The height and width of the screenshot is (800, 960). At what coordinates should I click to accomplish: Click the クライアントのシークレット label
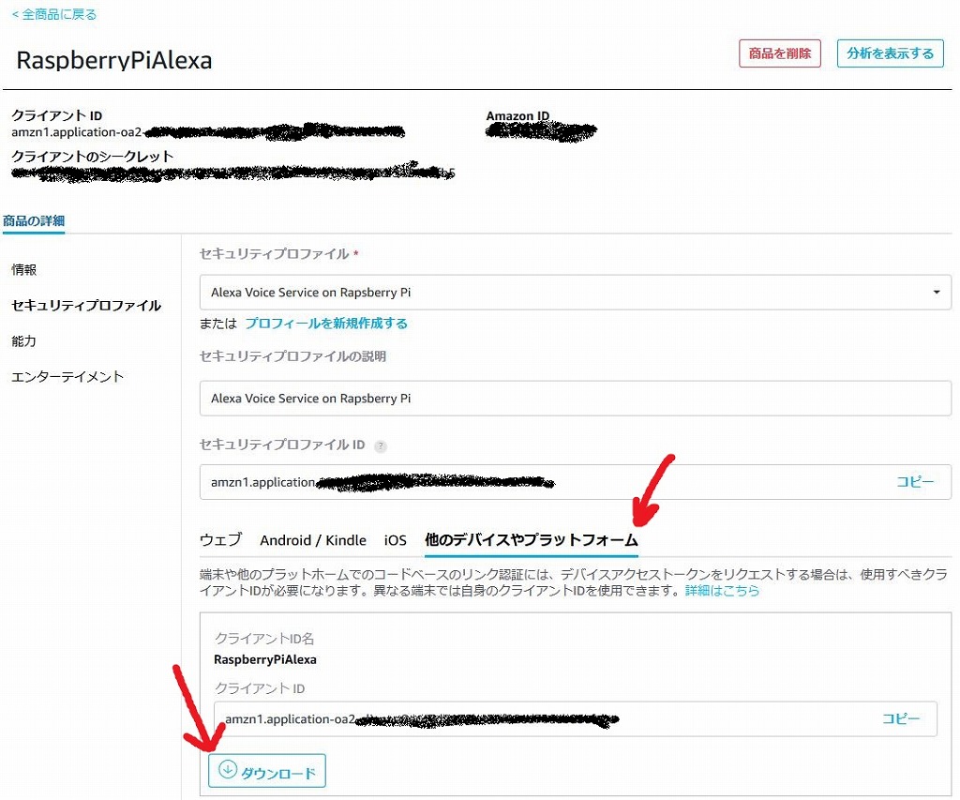click(x=93, y=157)
